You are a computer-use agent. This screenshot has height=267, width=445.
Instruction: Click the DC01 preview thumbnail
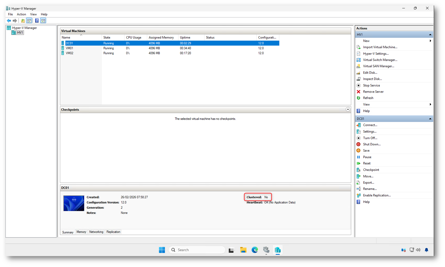[x=74, y=203]
